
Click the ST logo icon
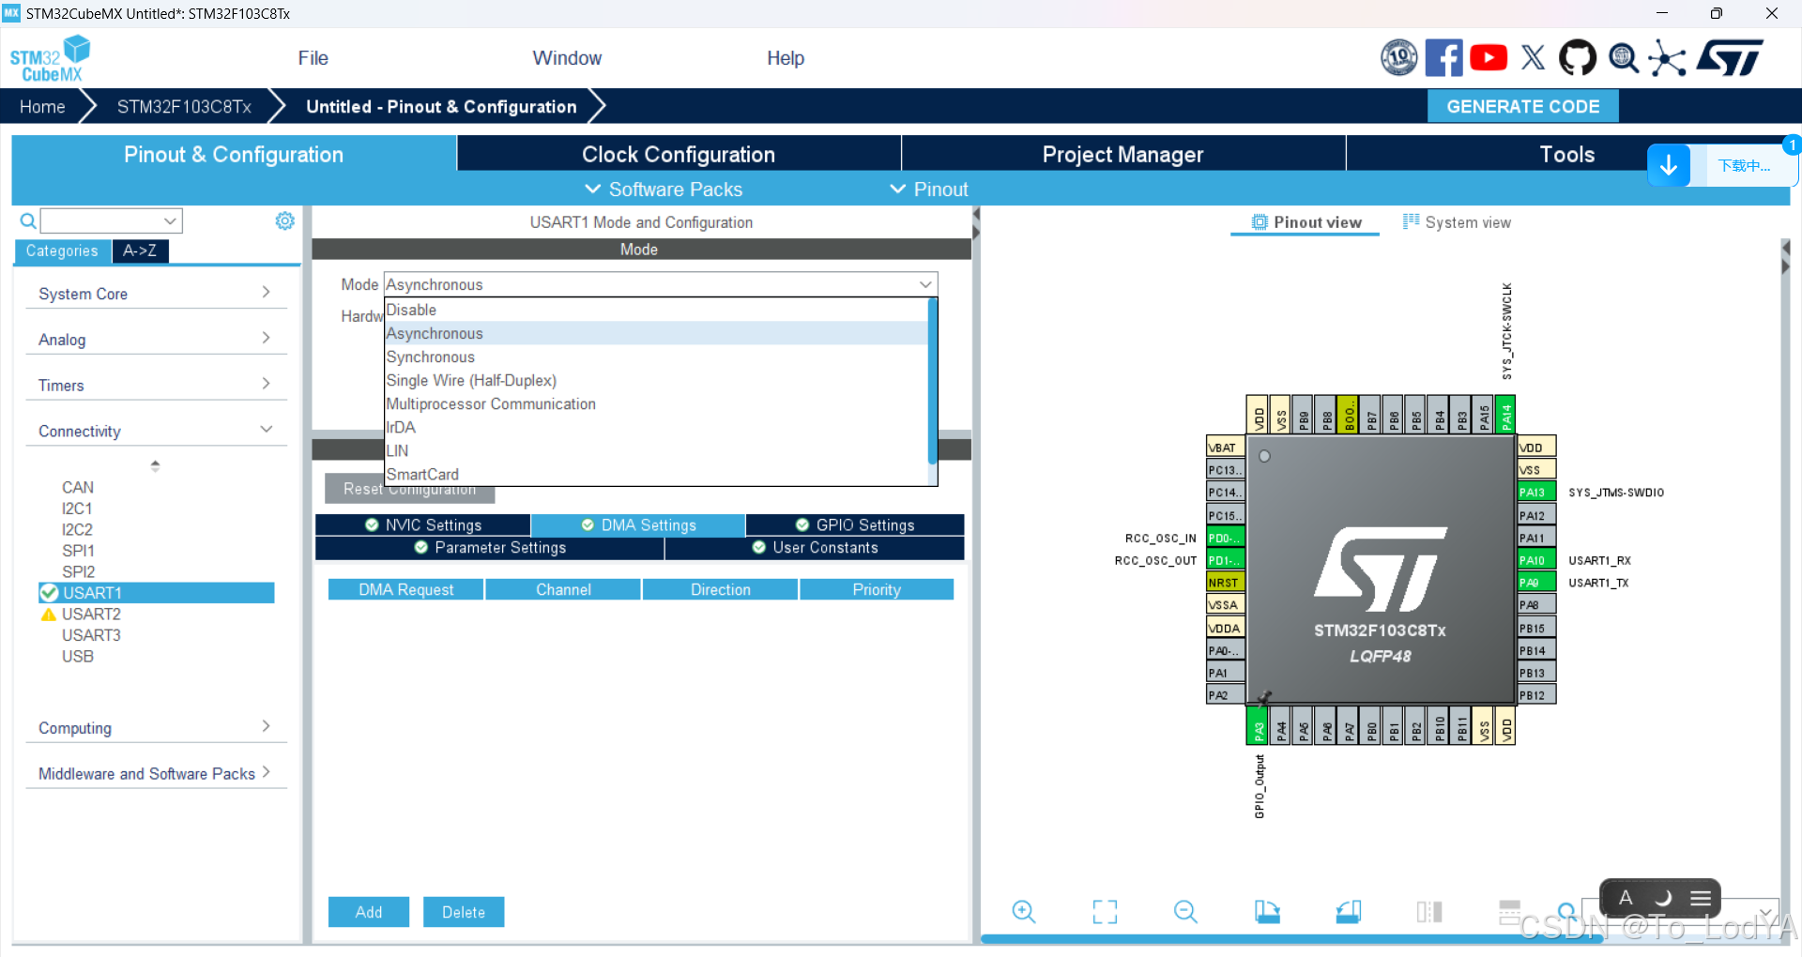[1731, 58]
